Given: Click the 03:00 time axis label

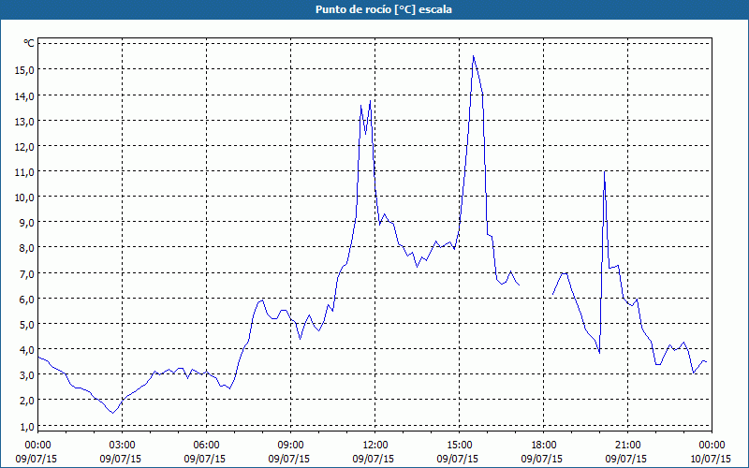Looking at the screenshot, I should coord(123,446).
